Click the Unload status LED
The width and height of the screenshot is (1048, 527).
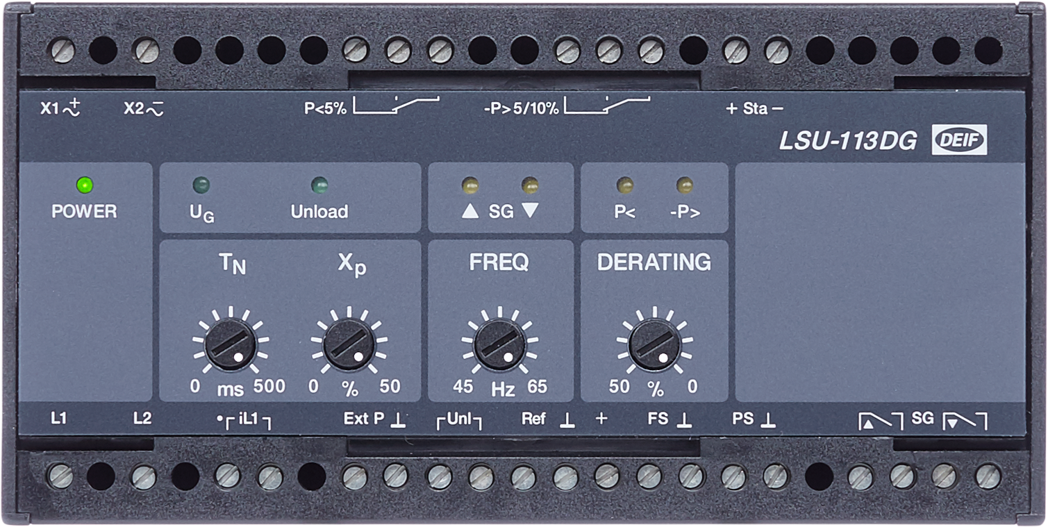coord(319,185)
